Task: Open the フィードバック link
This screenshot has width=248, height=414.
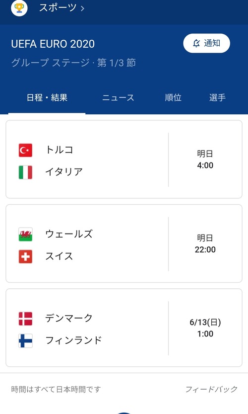Action: (211, 389)
